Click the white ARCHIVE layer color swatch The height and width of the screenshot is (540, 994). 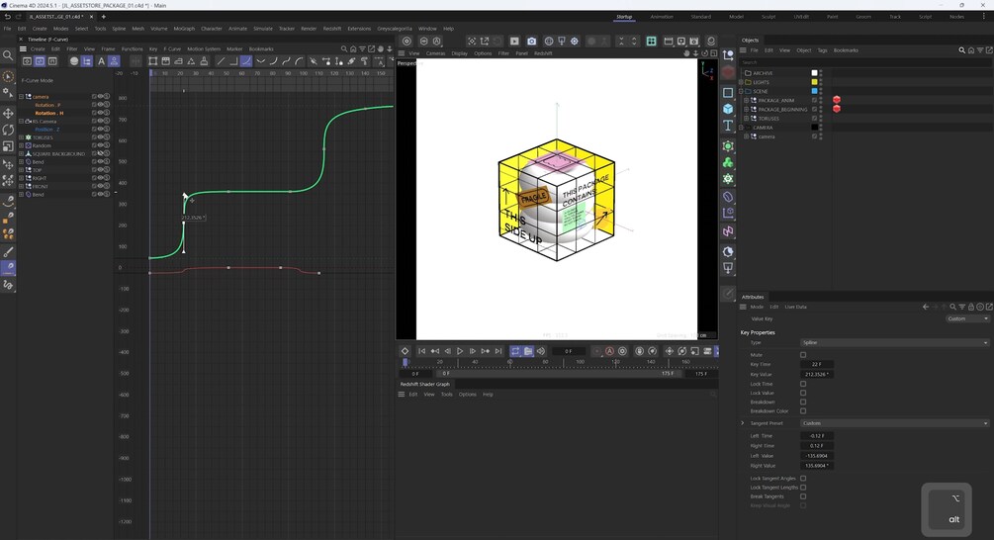click(x=815, y=73)
